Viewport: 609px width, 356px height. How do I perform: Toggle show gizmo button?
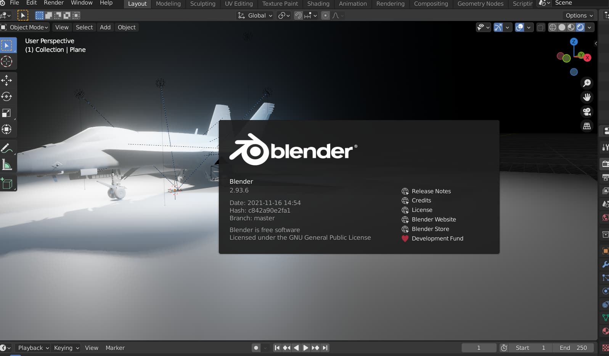pyautogui.click(x=498, y=27)
